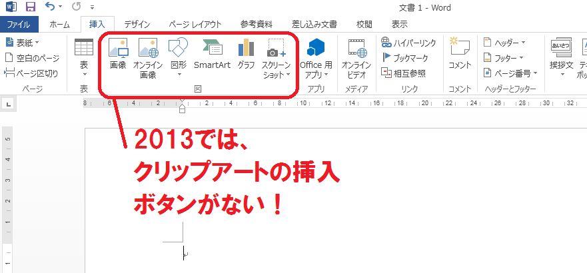Image resolution: width=587 pixels, height=273 pixels.
Task: Open the undo history dropdown arrow
Action: pyautogui.click(x=60, y=7)
